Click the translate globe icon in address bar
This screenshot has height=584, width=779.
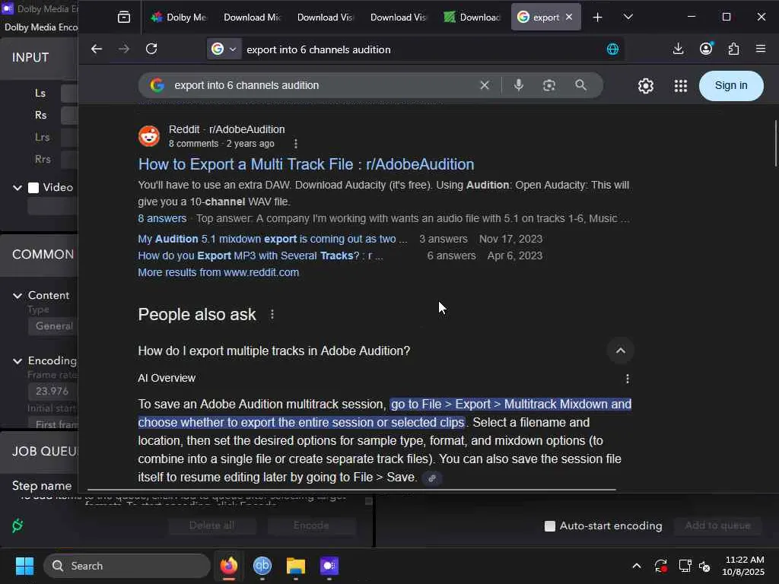[612, 49]
